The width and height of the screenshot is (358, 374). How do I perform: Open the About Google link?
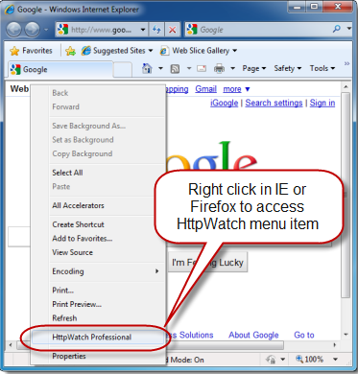point(253,335)
